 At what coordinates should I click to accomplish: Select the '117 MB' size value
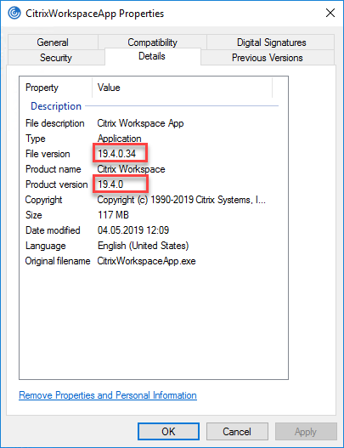[x=113, y=215]
